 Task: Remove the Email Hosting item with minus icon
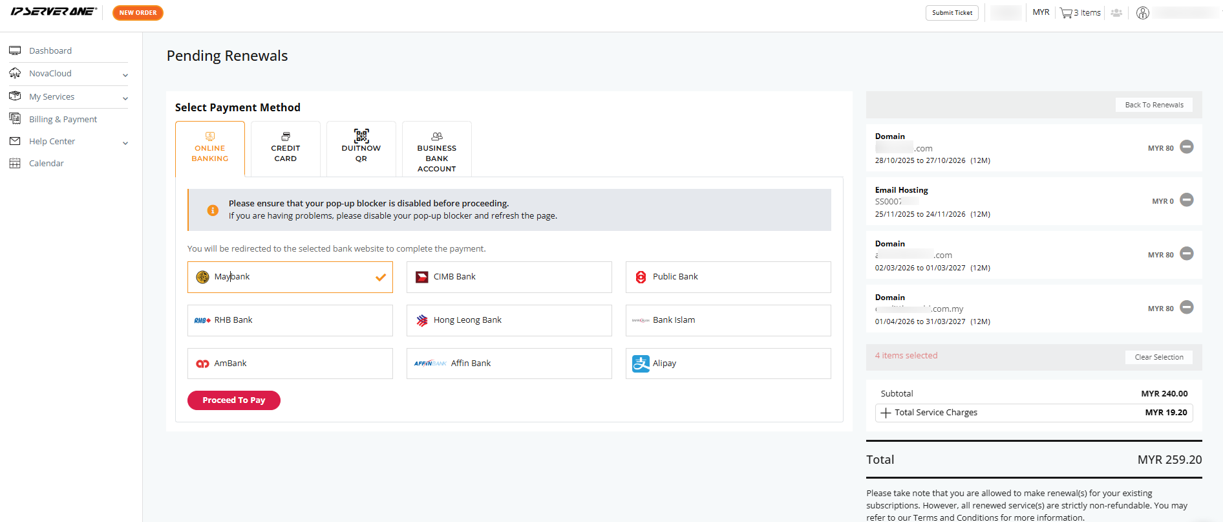tap(1186, 201)
